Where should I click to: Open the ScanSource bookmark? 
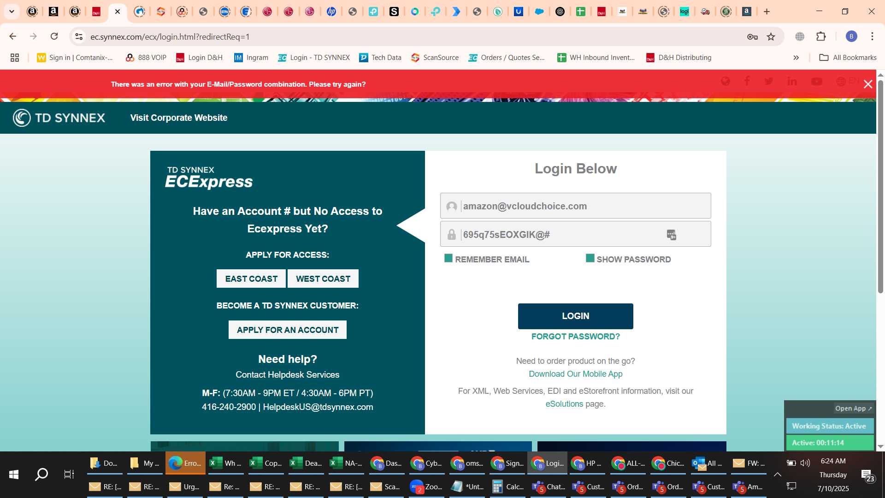(x=435, y=58)
